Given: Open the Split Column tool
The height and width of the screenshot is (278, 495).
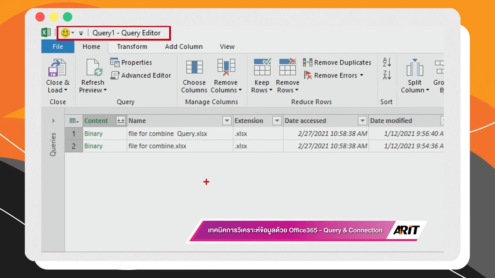Looking at the screenshot, I should [x=415, y=75].
